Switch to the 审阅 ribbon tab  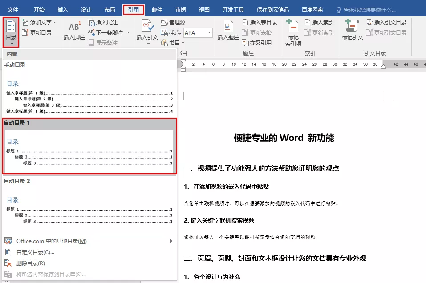[x=181, y=9]
